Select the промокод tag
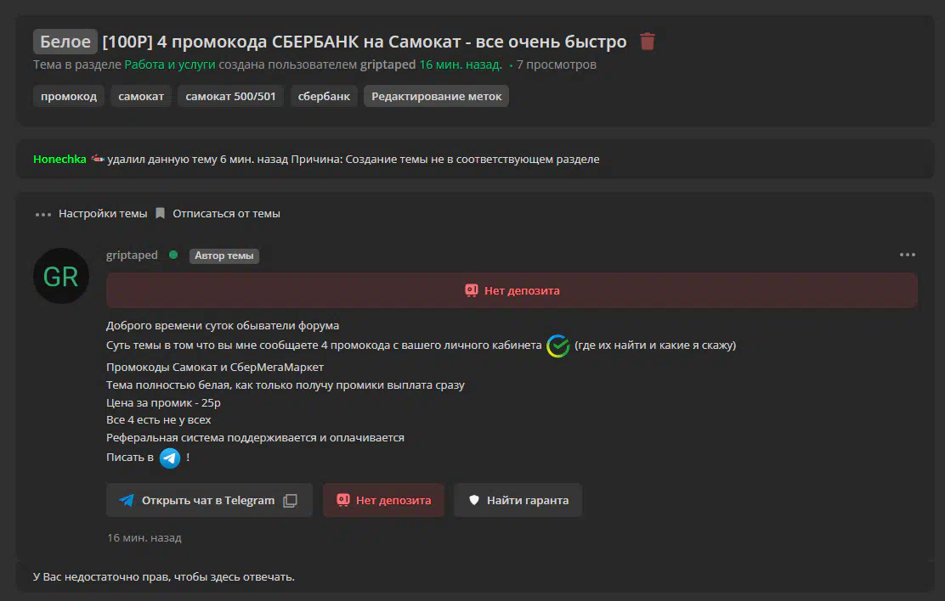 (69, 97)
